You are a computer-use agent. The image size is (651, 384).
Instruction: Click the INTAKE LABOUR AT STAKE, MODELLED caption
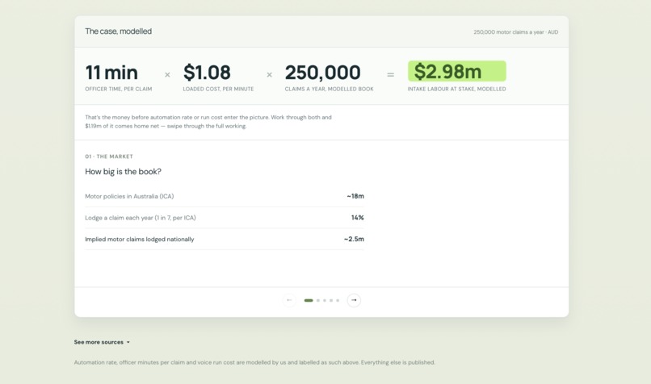pyautogui.click(x=456, y=89)
